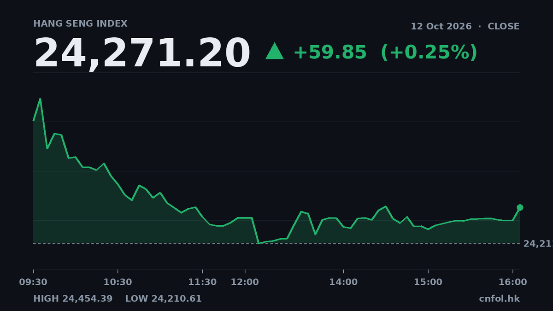Click the HANG SENG INDEX title
The image size is (553, 311).
[x=81, y=23]
